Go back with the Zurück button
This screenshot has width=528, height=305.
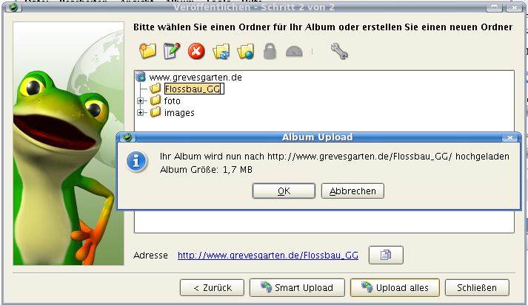[212, 287]
